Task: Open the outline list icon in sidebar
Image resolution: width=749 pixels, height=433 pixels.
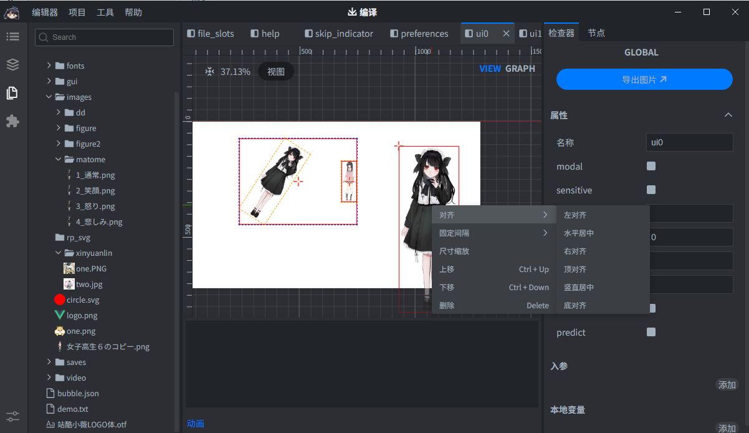Action: coord(12,37)
